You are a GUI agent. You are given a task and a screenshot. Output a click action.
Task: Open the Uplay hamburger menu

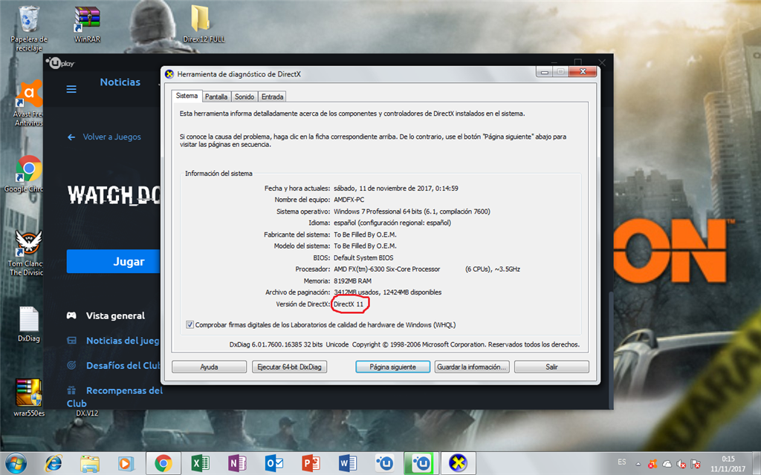pyautogui.click(x=71, y=89)
